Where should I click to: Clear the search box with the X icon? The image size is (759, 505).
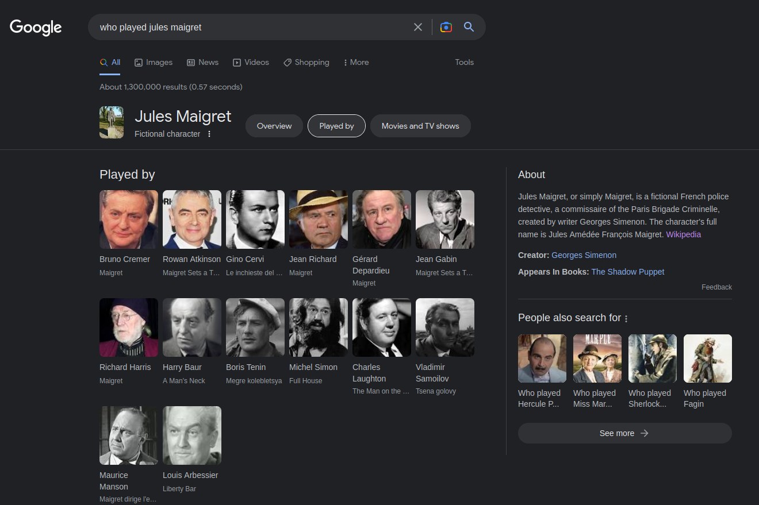coord(418,27)
